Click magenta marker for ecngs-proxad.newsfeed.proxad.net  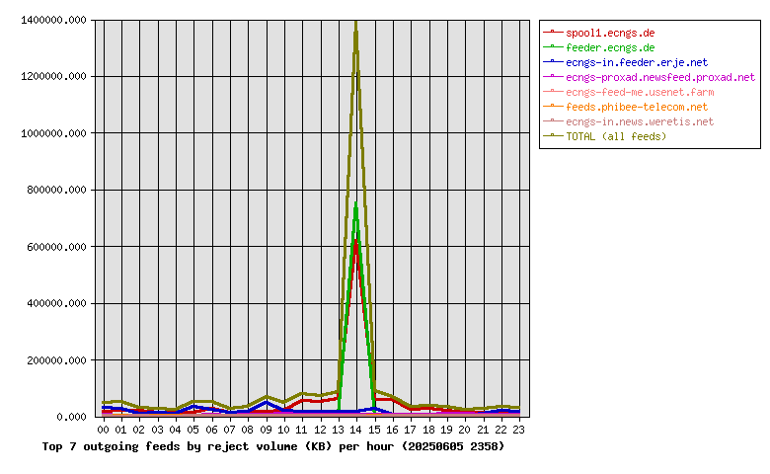click(x=553, y=76)
